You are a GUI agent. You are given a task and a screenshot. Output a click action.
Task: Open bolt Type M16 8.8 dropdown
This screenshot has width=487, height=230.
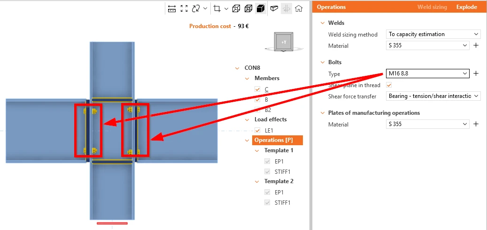[428, 74]
